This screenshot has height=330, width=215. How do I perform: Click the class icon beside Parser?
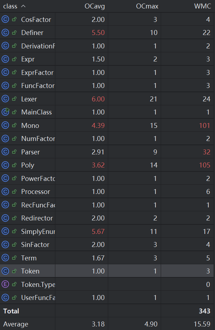(5, 152)
